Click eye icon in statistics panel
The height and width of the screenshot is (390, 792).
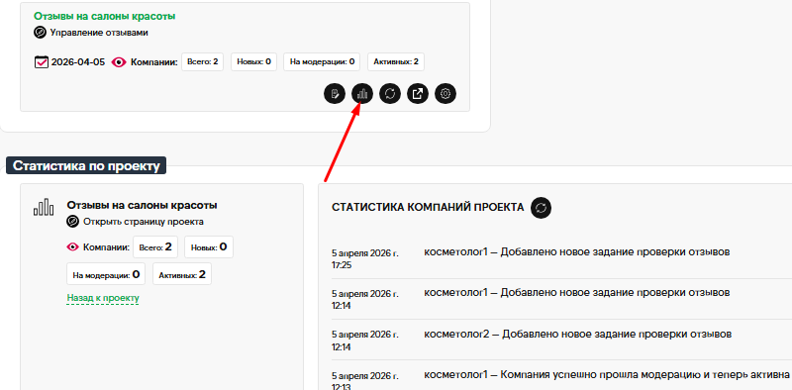(73, 247)
